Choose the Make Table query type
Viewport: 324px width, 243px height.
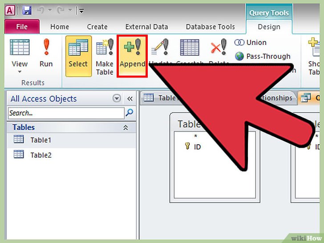click(x=105, y=56)
